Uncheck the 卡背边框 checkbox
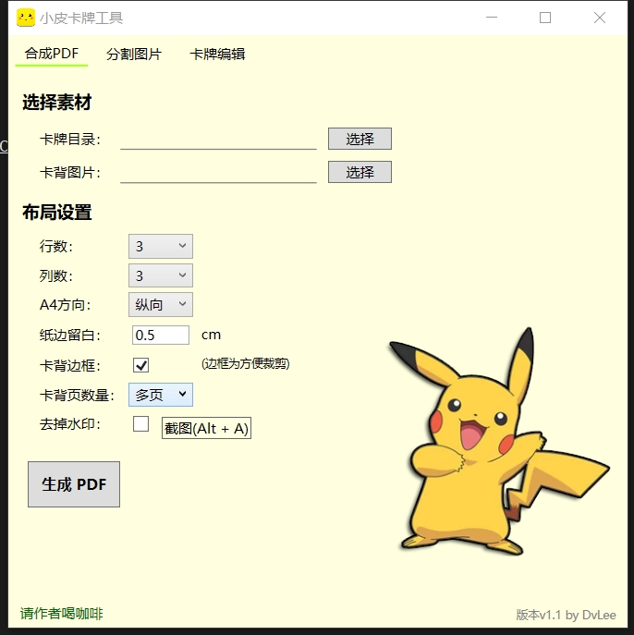Screen dimensions: 634x635 pyautogui.click(x=140, y=365)
